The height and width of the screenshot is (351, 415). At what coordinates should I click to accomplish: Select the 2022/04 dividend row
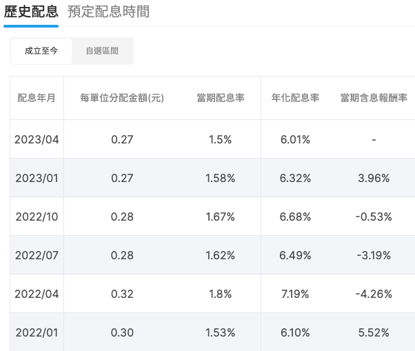(212, 294)
